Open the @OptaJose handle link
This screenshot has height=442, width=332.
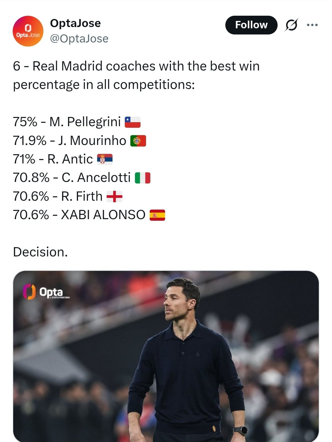click(x=79, y=39)
